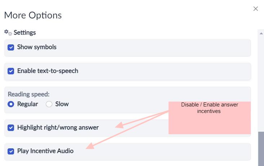Click the Enable text-to-speech label
Screen dimensions: 264x166
[x=48, y=71]
